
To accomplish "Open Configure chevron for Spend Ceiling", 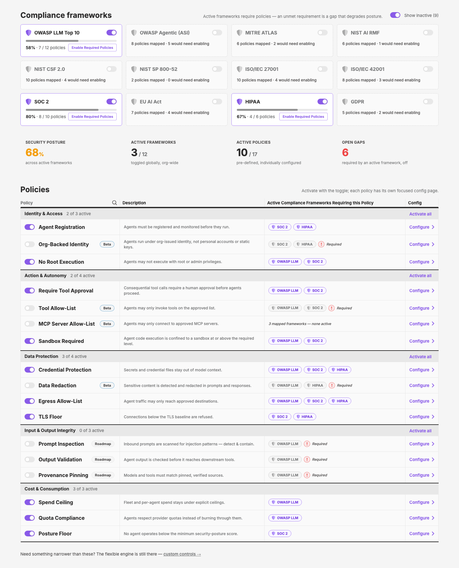I will coord(433,502).
